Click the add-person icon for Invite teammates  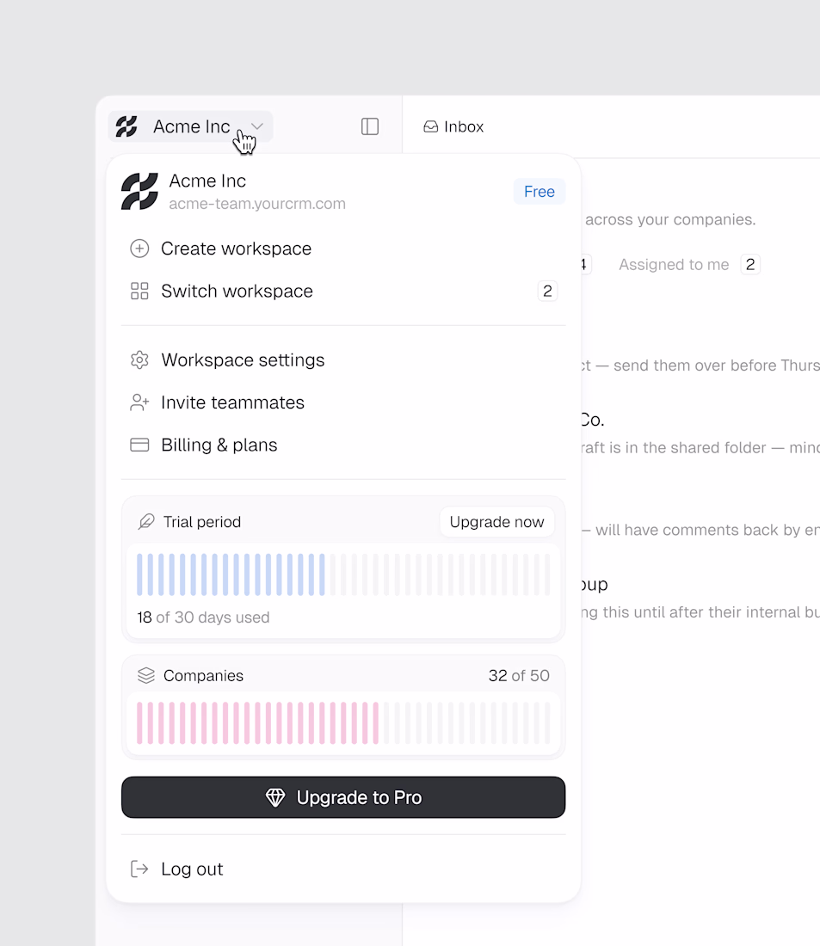pyautogui.click(x=139, y=402)
